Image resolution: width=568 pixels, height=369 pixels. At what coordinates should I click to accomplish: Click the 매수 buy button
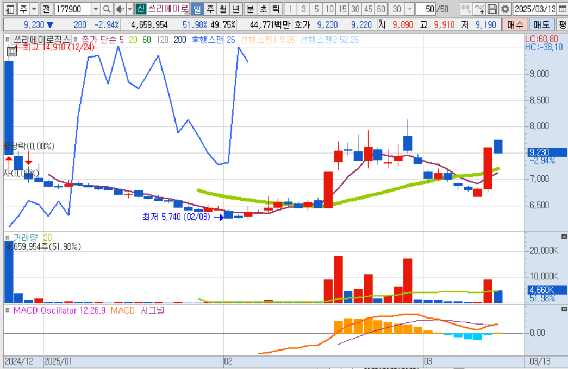coord(515,25)
